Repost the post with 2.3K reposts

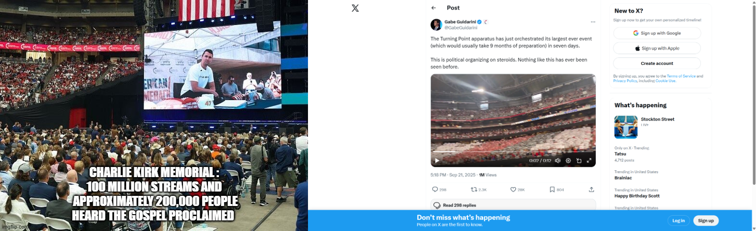click(x=474, y=190)
